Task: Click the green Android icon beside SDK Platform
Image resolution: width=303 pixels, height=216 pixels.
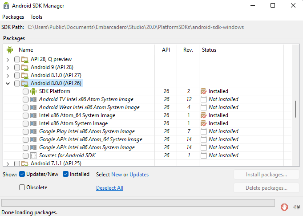Action: [33, 91]
